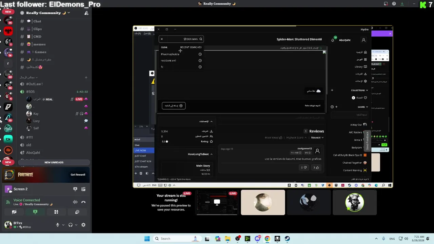
Task: Stop streaming Screen 2 icon
Action: click(x=75, y=189)
